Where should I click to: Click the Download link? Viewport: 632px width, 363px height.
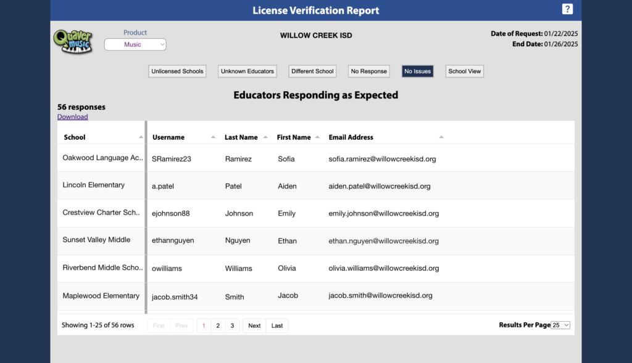point(73,116)
